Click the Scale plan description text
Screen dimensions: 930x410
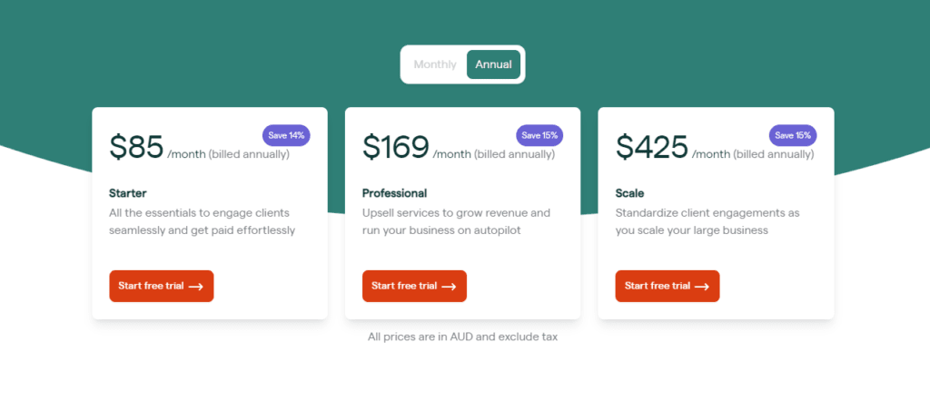707,221
